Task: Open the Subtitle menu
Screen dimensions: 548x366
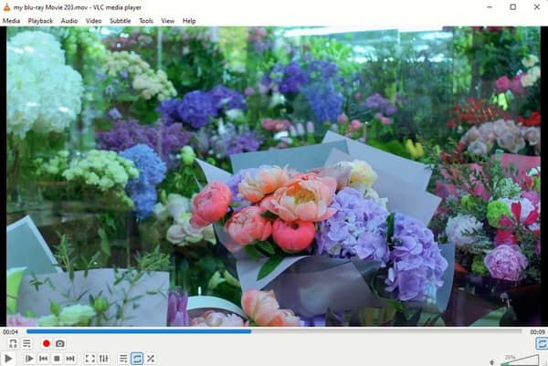Action: point(121,21)
